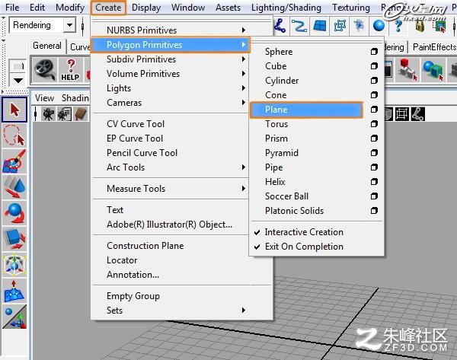This screenshot has width=457, height=360.
Task: Toggle Exit On Completion option
Action: [x=304, y=247]
